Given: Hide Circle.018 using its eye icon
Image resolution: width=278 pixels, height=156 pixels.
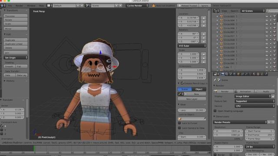Looking at the screenshot, I should (267, 40).
